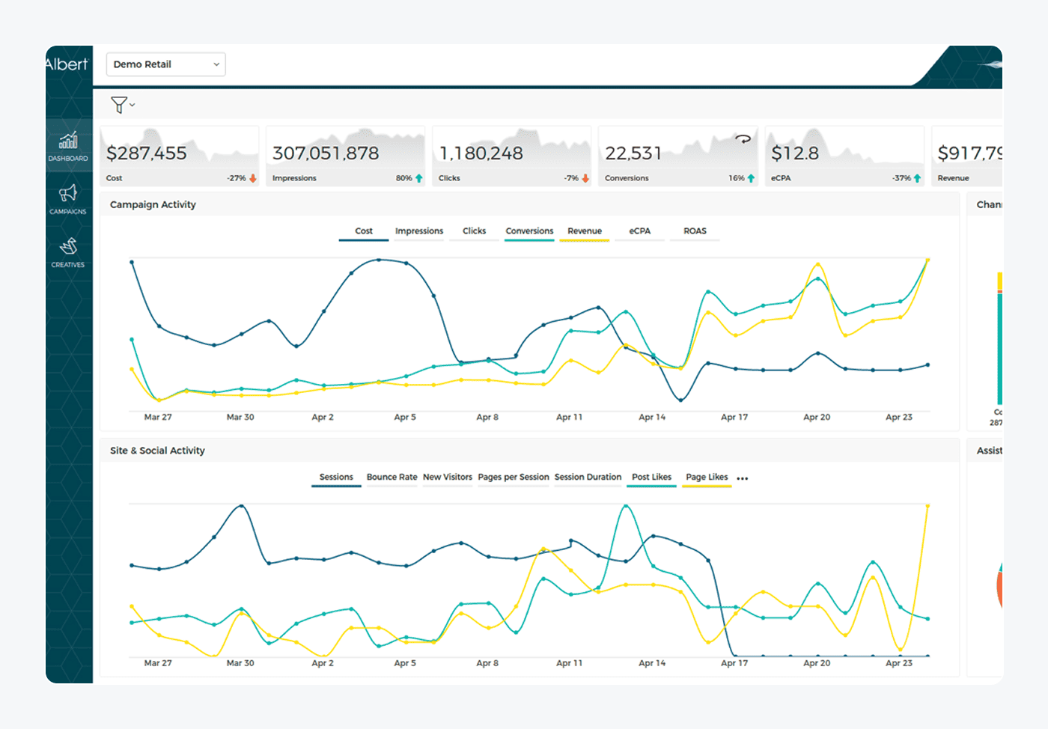This screenshot has height=729, width=1048.
Task: Select the Bounce Rate metric tab
Action: (392, 478)
